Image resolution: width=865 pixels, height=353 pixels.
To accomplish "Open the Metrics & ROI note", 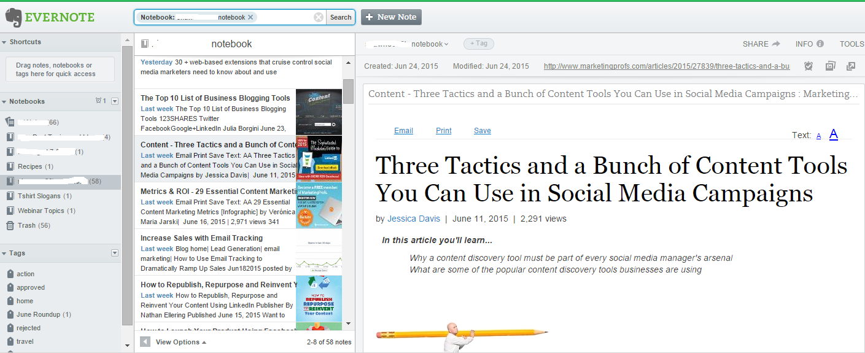I will pyautogui.click(x=238, y=205).
